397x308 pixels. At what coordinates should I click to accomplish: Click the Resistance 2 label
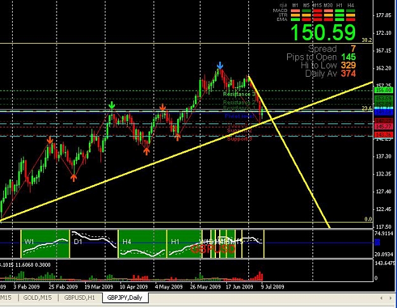pyautogui.click(x=239, y=102)
